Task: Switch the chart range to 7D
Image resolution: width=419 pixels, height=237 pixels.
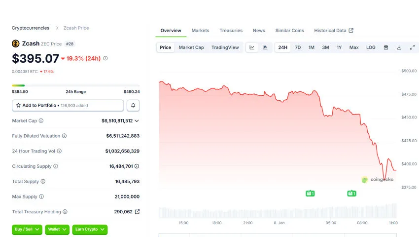Action: [298, 47]
